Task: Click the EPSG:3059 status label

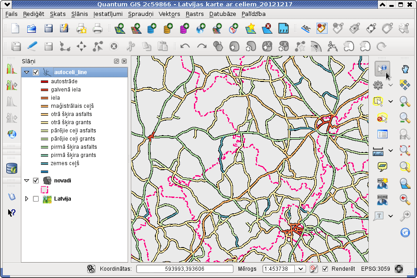Action: 376,269
